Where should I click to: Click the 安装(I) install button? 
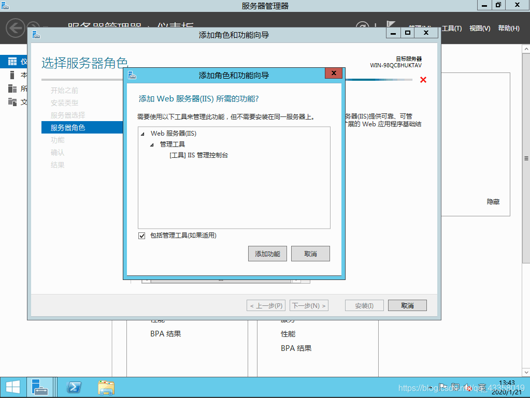pos(364,305)
